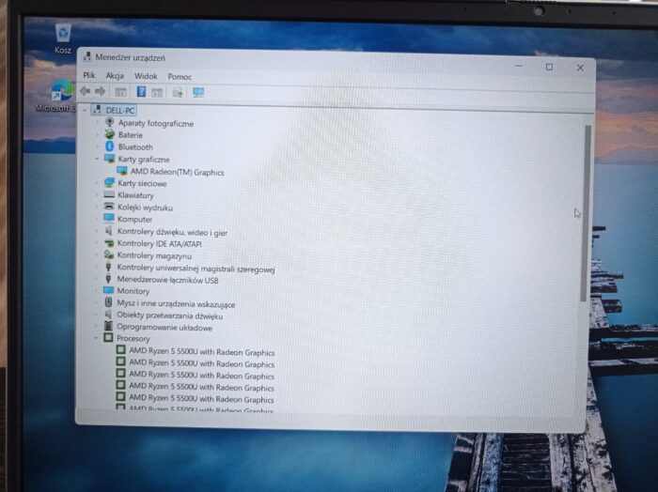658x492 pixels.
Task: Maximize the Menedżer urządzeń window
Action: point(549,67)
